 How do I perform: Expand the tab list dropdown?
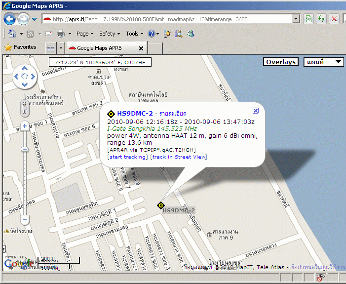tap(61, 48)
